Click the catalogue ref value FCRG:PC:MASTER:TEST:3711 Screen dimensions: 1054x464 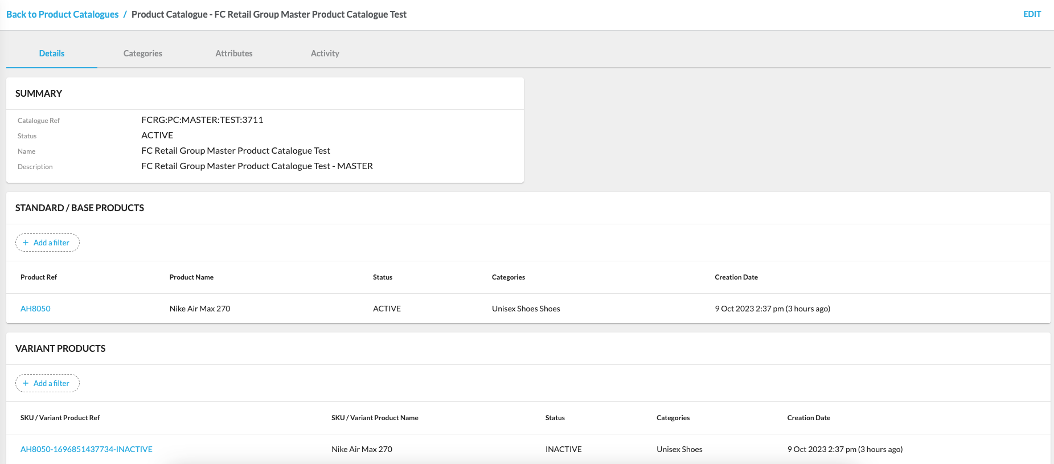click(202, 120)
